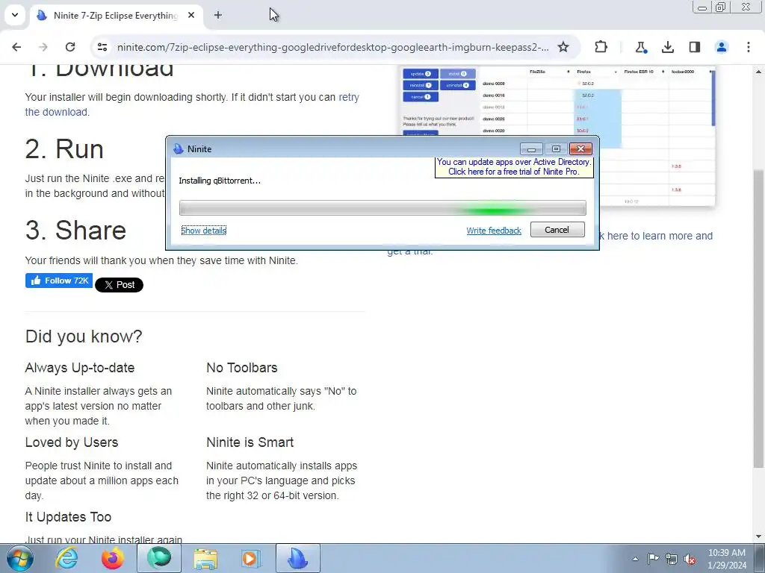
Task: Toggle the Chrome side panel icon
Action: (x=694, y=47)
